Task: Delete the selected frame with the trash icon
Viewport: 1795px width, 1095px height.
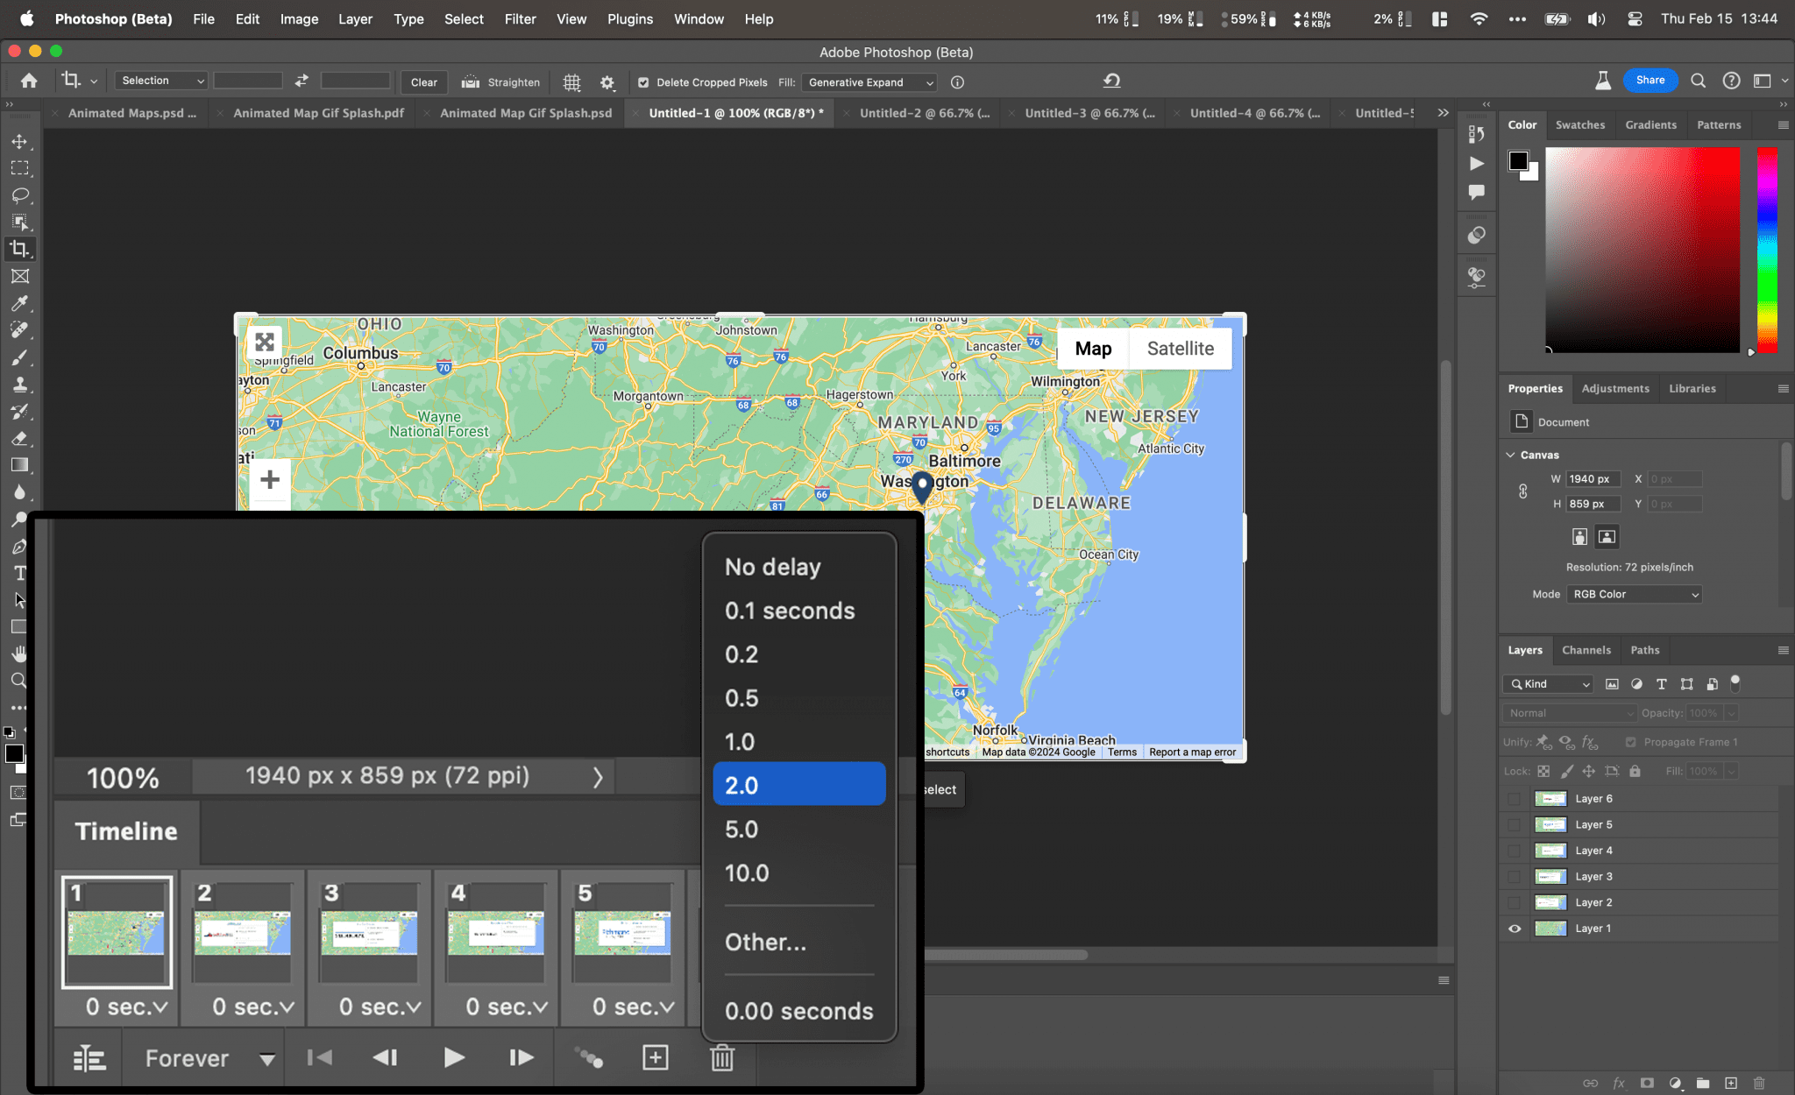Action: click(x=721, y=1057)
